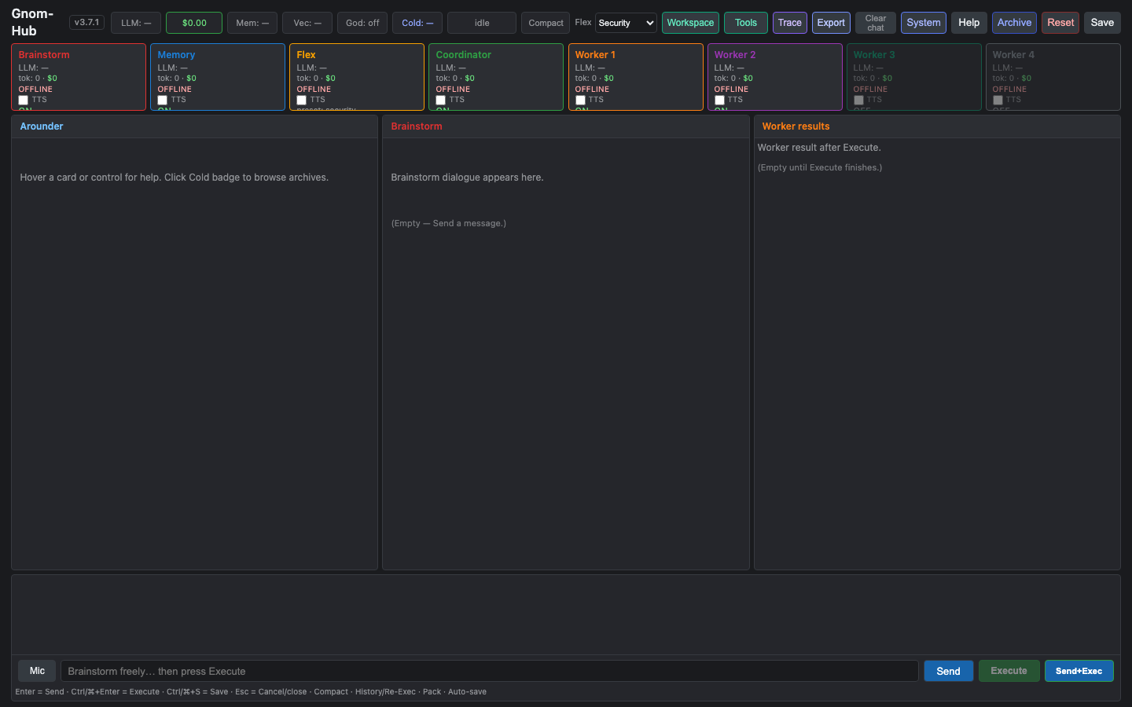Click the green Execute button
Viewport: 1132px width, 707px height.
tap(1009, 671)
